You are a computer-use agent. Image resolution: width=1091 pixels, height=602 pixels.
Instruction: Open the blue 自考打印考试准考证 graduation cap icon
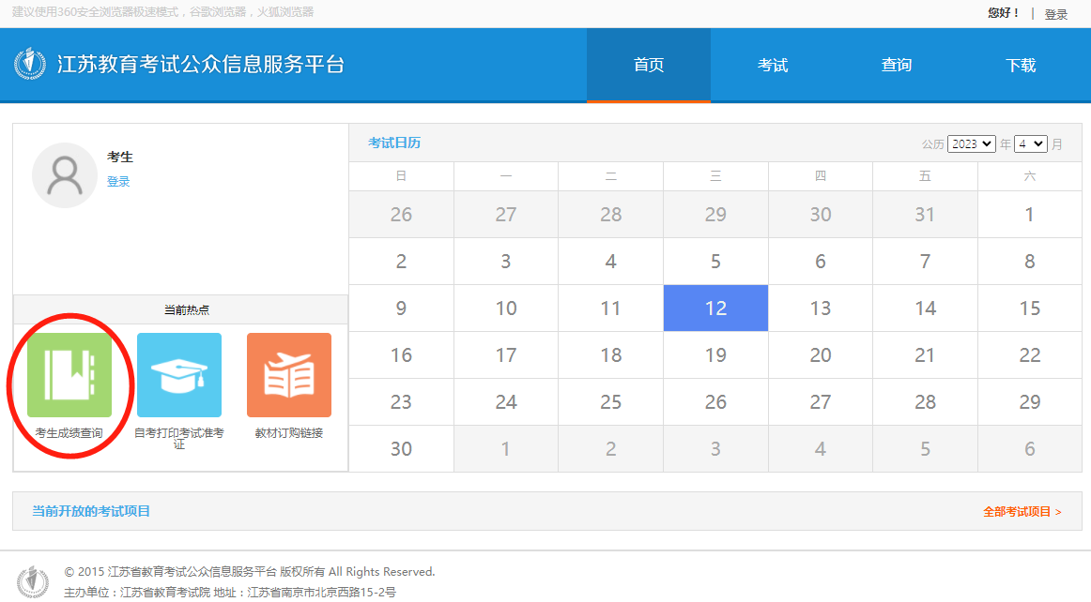[x=179, y=375]
